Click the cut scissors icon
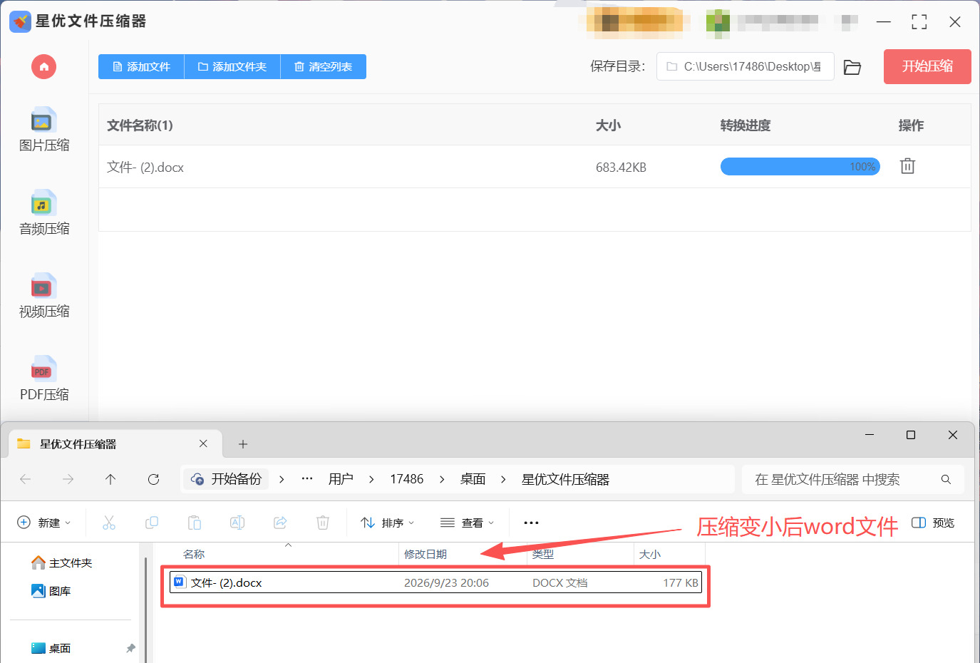Image resolution: width=980 pixels, height=663 pixels. click(109, 523)
